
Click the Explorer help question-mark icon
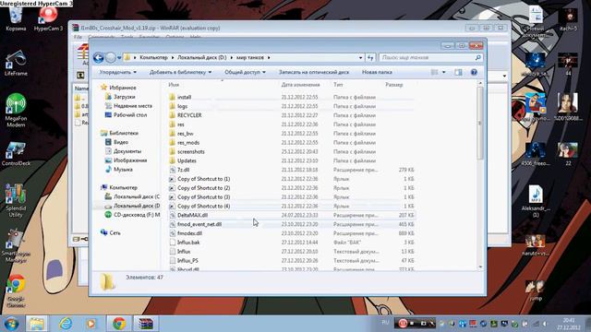(474, 72)
